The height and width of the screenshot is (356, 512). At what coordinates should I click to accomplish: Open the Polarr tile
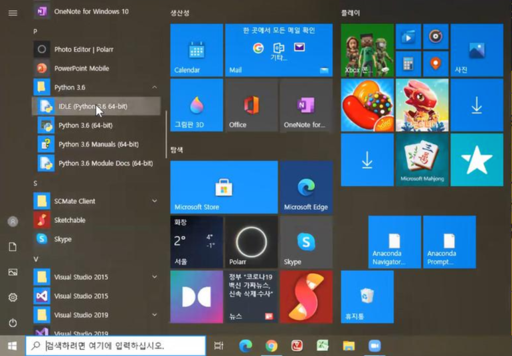[x=252, y=242]
